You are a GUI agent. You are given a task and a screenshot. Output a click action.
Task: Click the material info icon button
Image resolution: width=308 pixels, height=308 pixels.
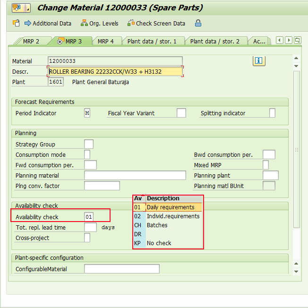point(259,60)
